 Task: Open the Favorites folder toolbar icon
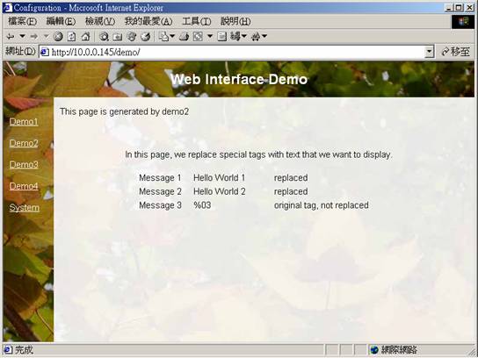118,37
